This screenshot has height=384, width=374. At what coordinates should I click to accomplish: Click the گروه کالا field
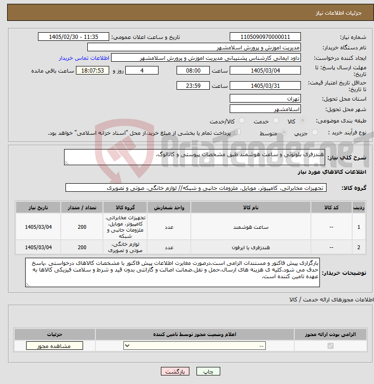[x=196, y=188]
